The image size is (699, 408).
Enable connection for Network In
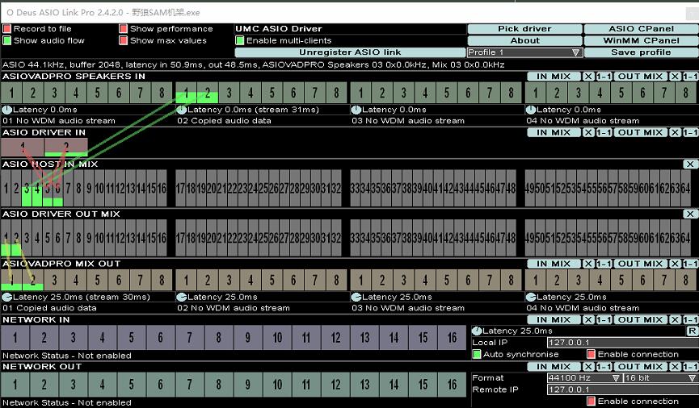tap(591, 354)
